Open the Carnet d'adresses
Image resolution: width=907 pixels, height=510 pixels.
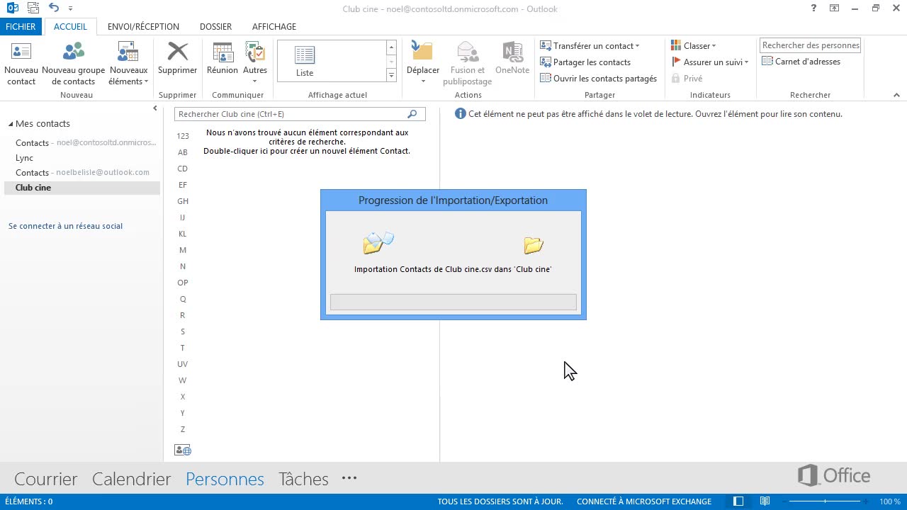pyautogui.click(x=801, y=61)
